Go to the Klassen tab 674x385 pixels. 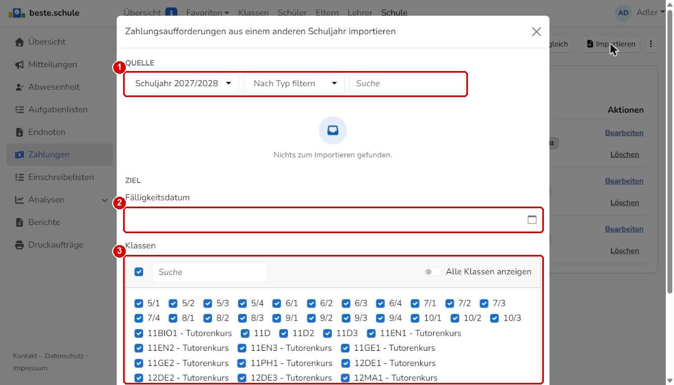(253, 12)
